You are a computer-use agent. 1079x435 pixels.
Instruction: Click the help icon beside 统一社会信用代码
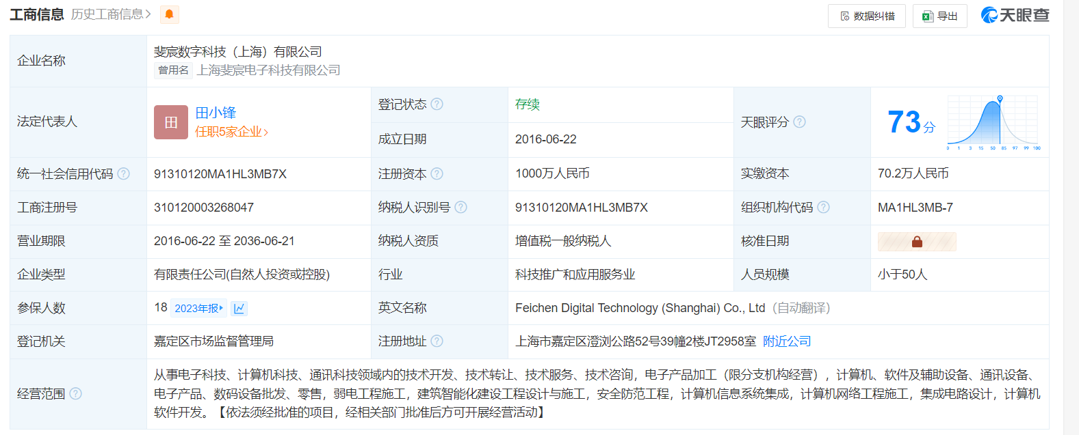tap(124, 173)
